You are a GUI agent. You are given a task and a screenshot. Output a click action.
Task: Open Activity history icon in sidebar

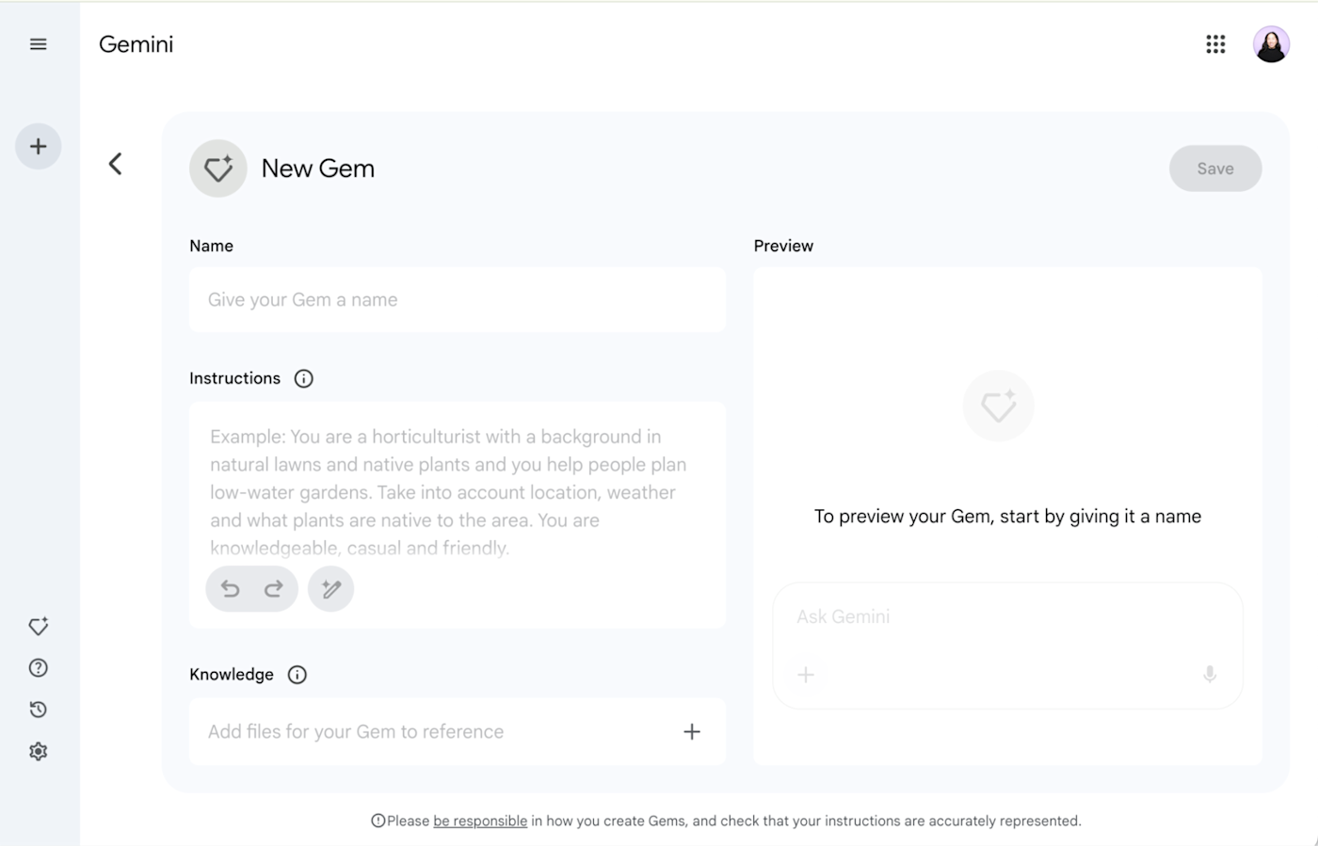click(x=39, y=710)
